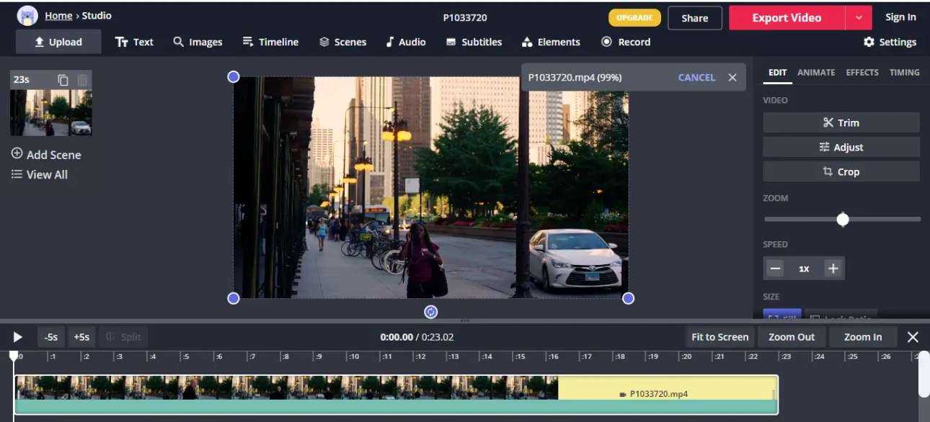Select the 23s scene thumbnail
The height and width of the screenshot is (422, 930).
pyautogui.click(x=50, y=113)
